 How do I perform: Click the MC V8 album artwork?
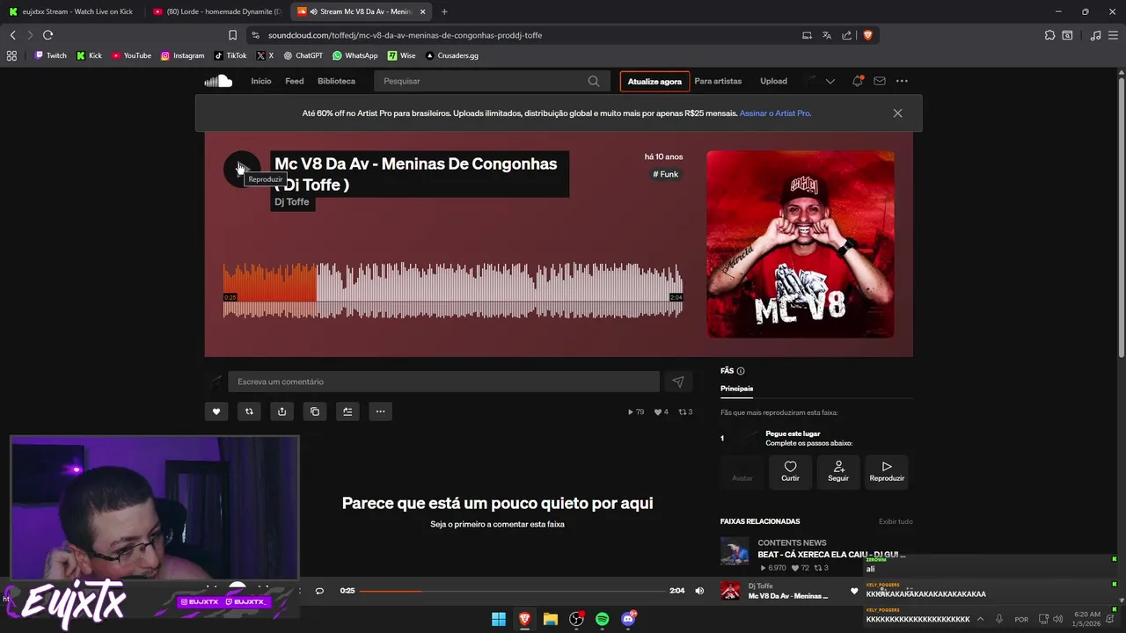(801, 244)
